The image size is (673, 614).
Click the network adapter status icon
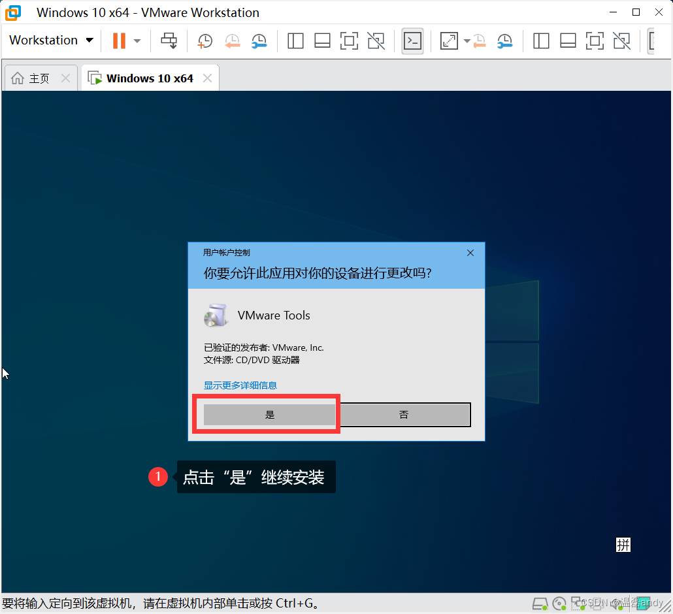[578, 603]
